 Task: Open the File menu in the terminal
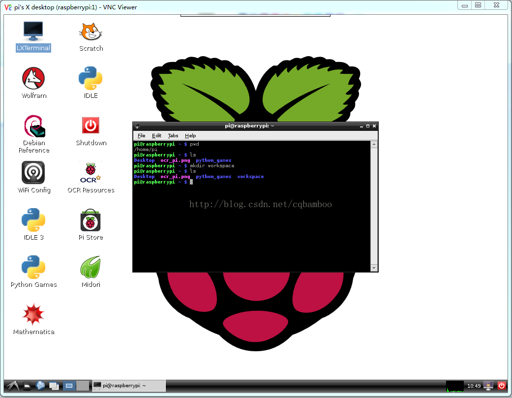click(x=141, y=135)
